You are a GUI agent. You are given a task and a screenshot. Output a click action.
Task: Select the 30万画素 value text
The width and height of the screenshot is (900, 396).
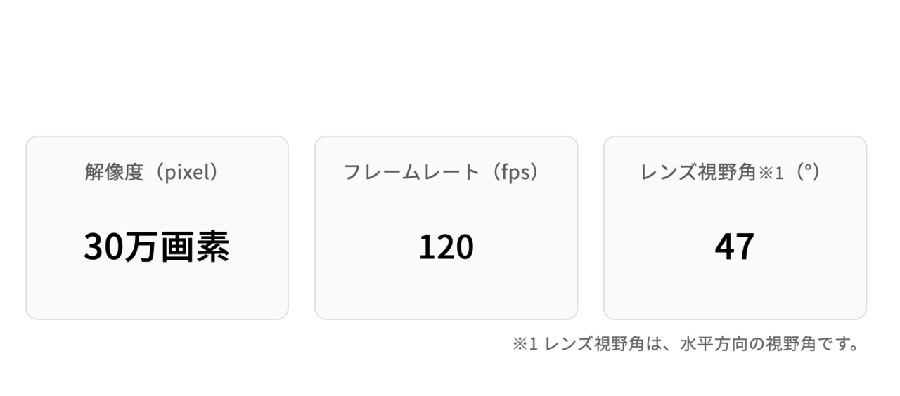(x=157, y=246)
